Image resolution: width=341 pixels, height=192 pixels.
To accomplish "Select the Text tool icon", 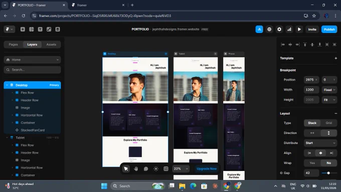I will click(40, 29).
